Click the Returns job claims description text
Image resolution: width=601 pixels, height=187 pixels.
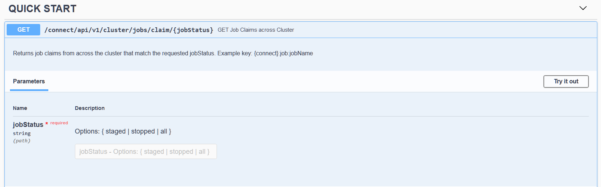(x=114, y=53)
